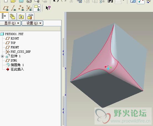This screenshot has width=153, height=126.
Task: Click the lower sash collapse arrows
Action: tap(63, 111)
